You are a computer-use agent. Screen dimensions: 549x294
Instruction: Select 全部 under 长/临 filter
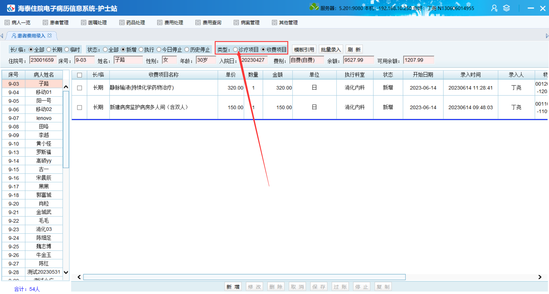tap(31, 50)
